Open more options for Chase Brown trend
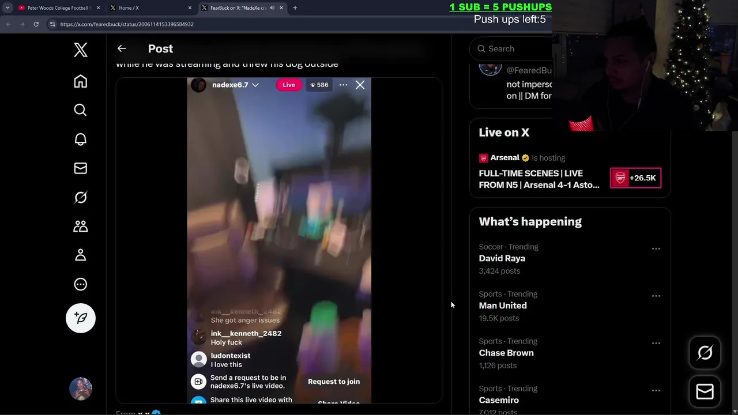The image size is (738, 415). coord(656,344)
